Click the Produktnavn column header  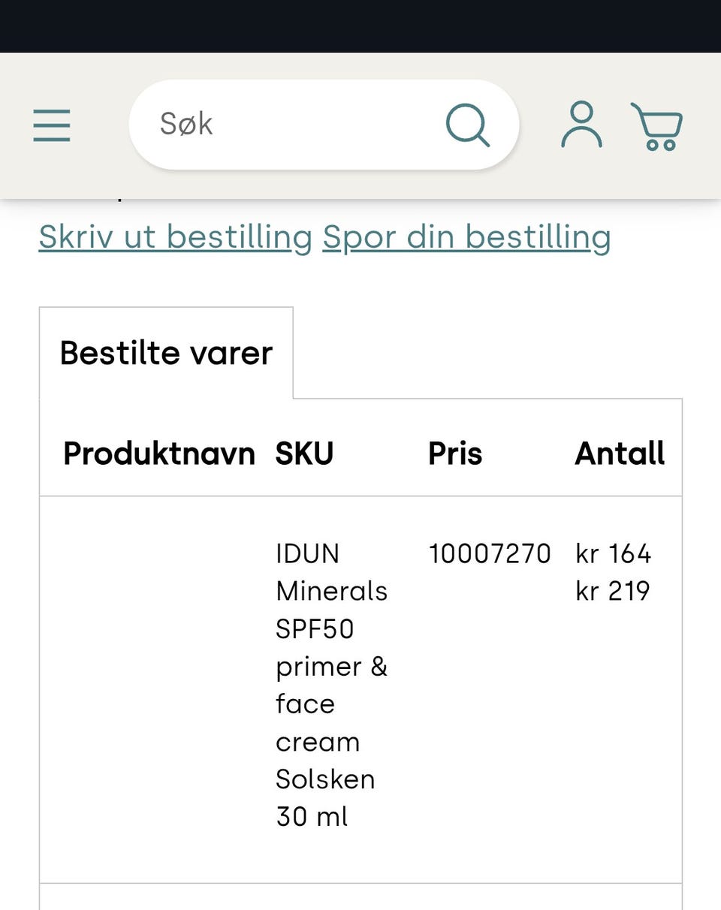(158, 453)
